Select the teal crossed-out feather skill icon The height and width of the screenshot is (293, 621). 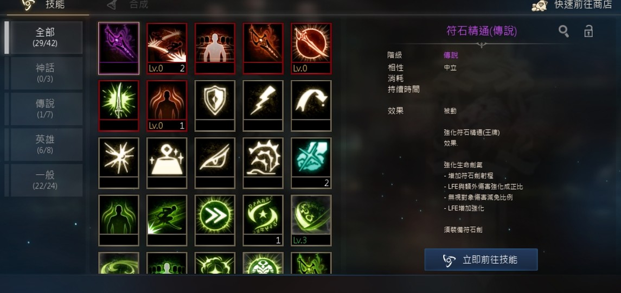coord(311,163)
